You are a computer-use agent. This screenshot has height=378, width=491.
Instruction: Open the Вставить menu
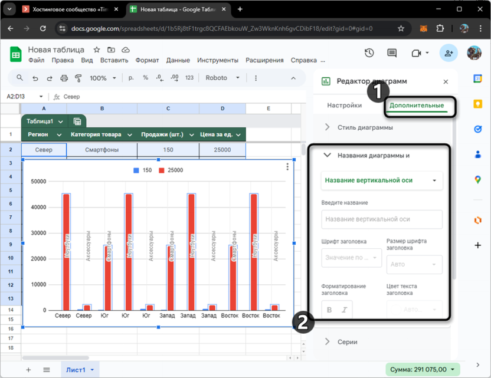coord(114,60)
